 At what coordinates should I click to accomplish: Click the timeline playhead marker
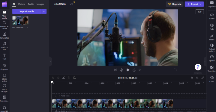coord(52,82)
